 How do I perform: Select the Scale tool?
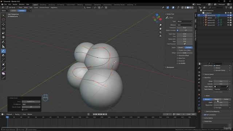tap(3, 33)
